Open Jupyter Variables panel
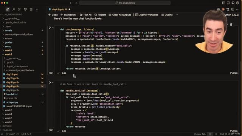The width and height of the screenshot is (242, 136). (x=147, y=15)
